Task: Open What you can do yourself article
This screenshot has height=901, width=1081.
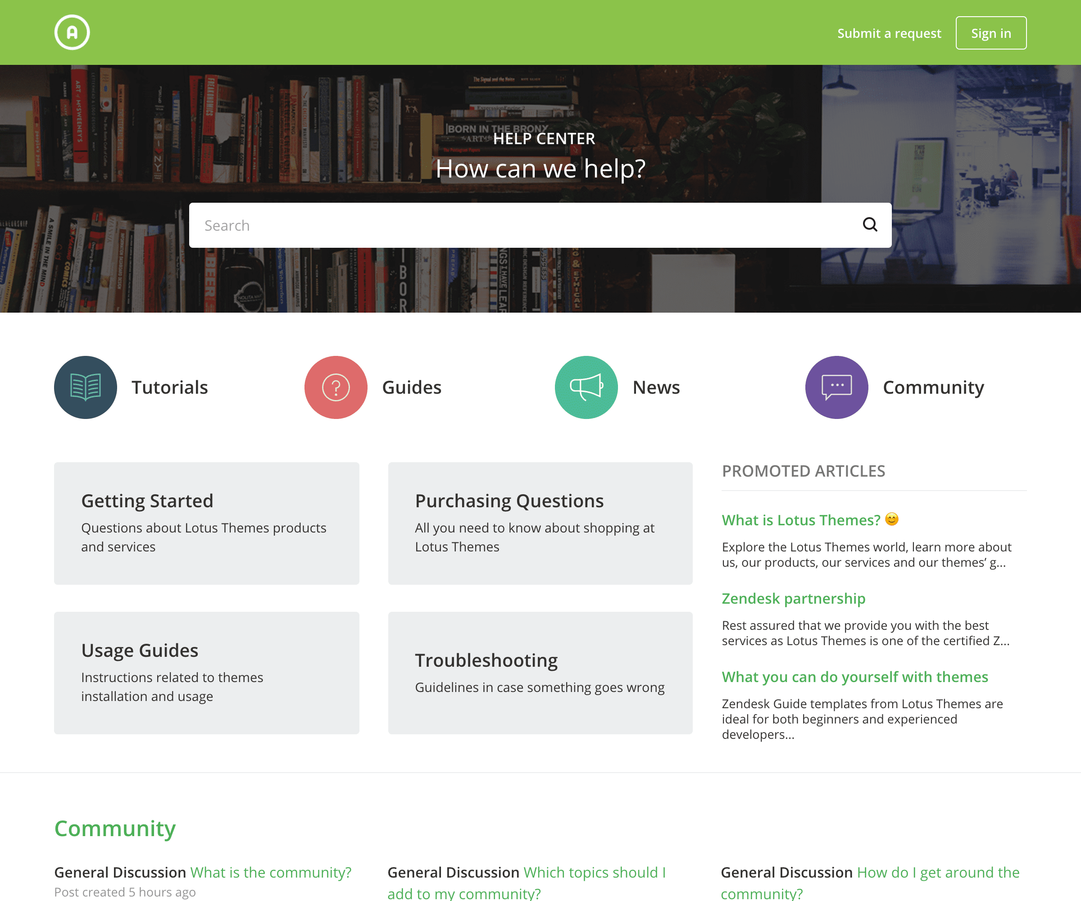Action: tap(854, 677)
